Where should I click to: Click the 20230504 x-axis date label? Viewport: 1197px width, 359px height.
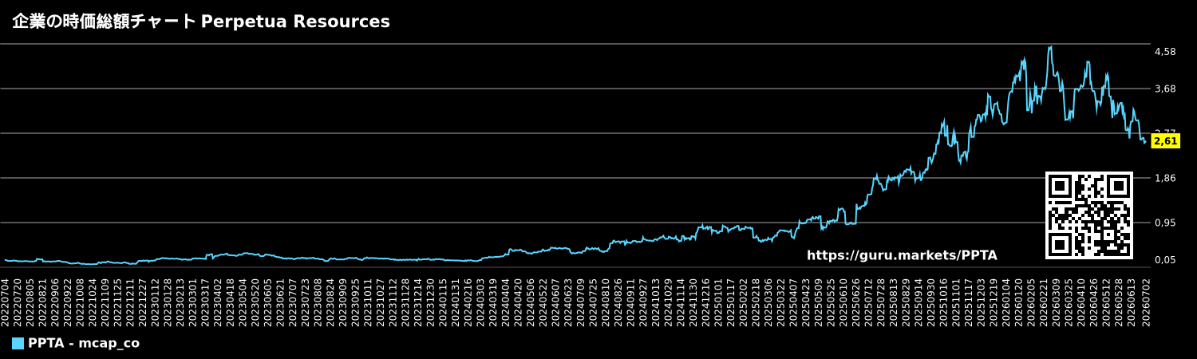coord(243,302)
